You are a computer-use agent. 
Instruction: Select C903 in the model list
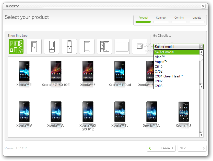(176, 86)
